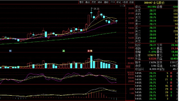
Task: Click the 股本 value 2.91亿
Action: coord(174,62)
